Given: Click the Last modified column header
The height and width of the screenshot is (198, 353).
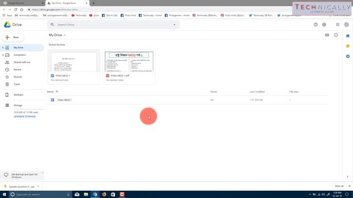Looking at the screenshot, I should 257,92.
